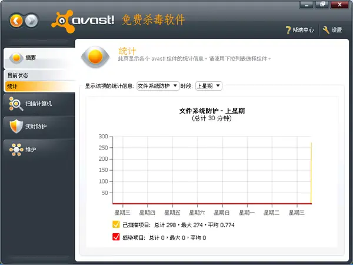This screenshot has height=265, width=353.
Task: Click the orange back arrow button
Action: (x=16, y=21)
